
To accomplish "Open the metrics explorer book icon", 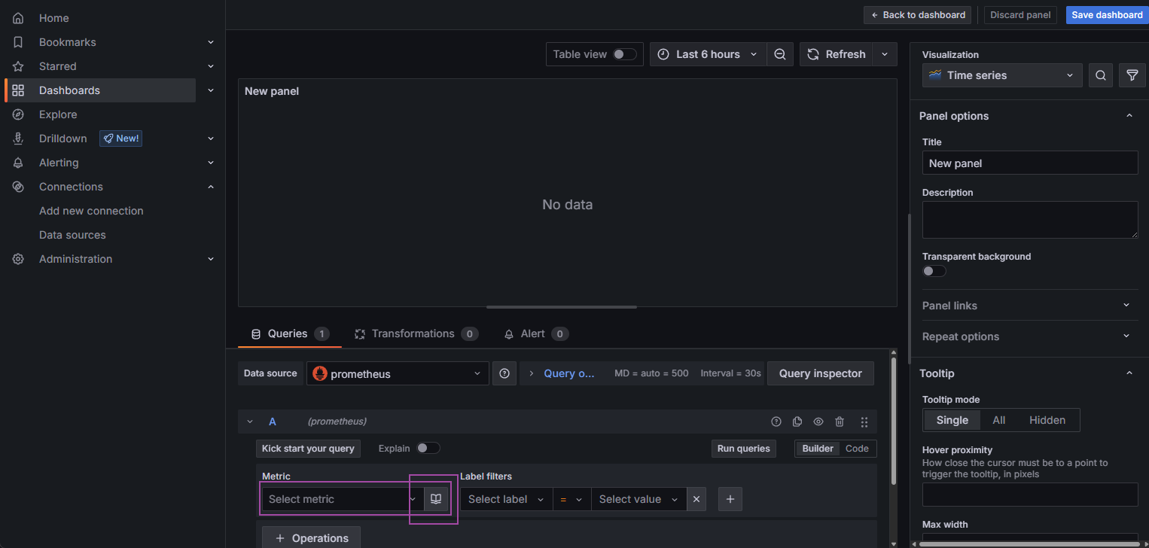I will 436,499.
